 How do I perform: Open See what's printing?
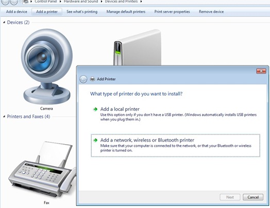coord(82,12)
